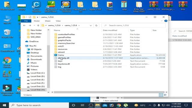The image size is (192, 108).
Task: Refresh the cemu_1.25.6 folder view
Action: coord(96,25)
